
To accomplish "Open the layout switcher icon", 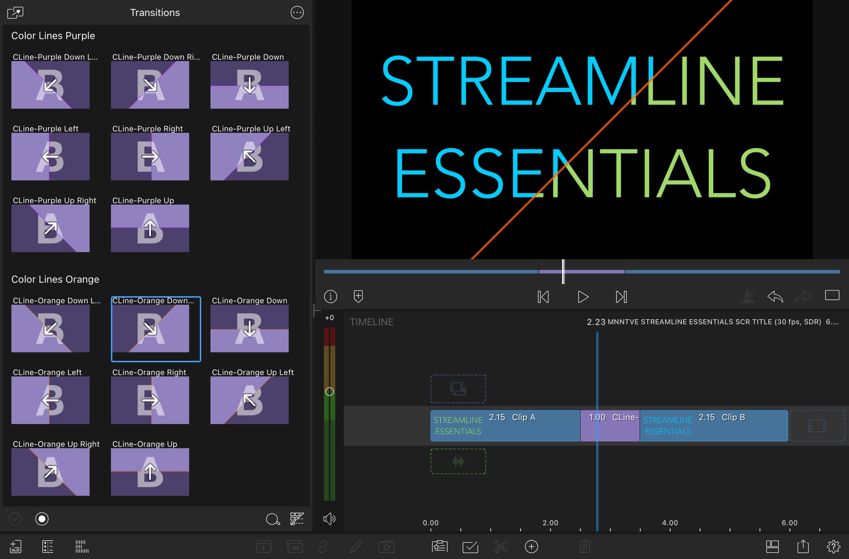I will pyautogui.click(x=772, y=546).
